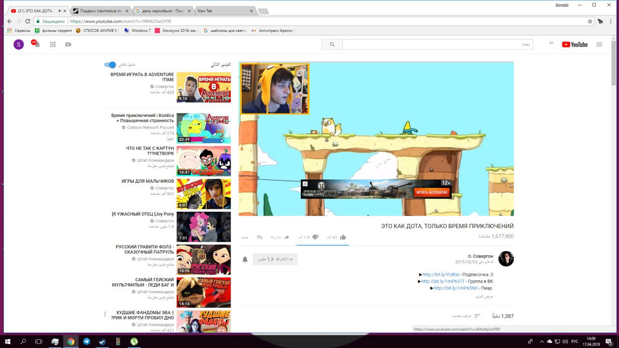Open the bit.ly/1mP637T Группа в ВК link
Screen dimensions: 619x348
click(x=443, y=281)
